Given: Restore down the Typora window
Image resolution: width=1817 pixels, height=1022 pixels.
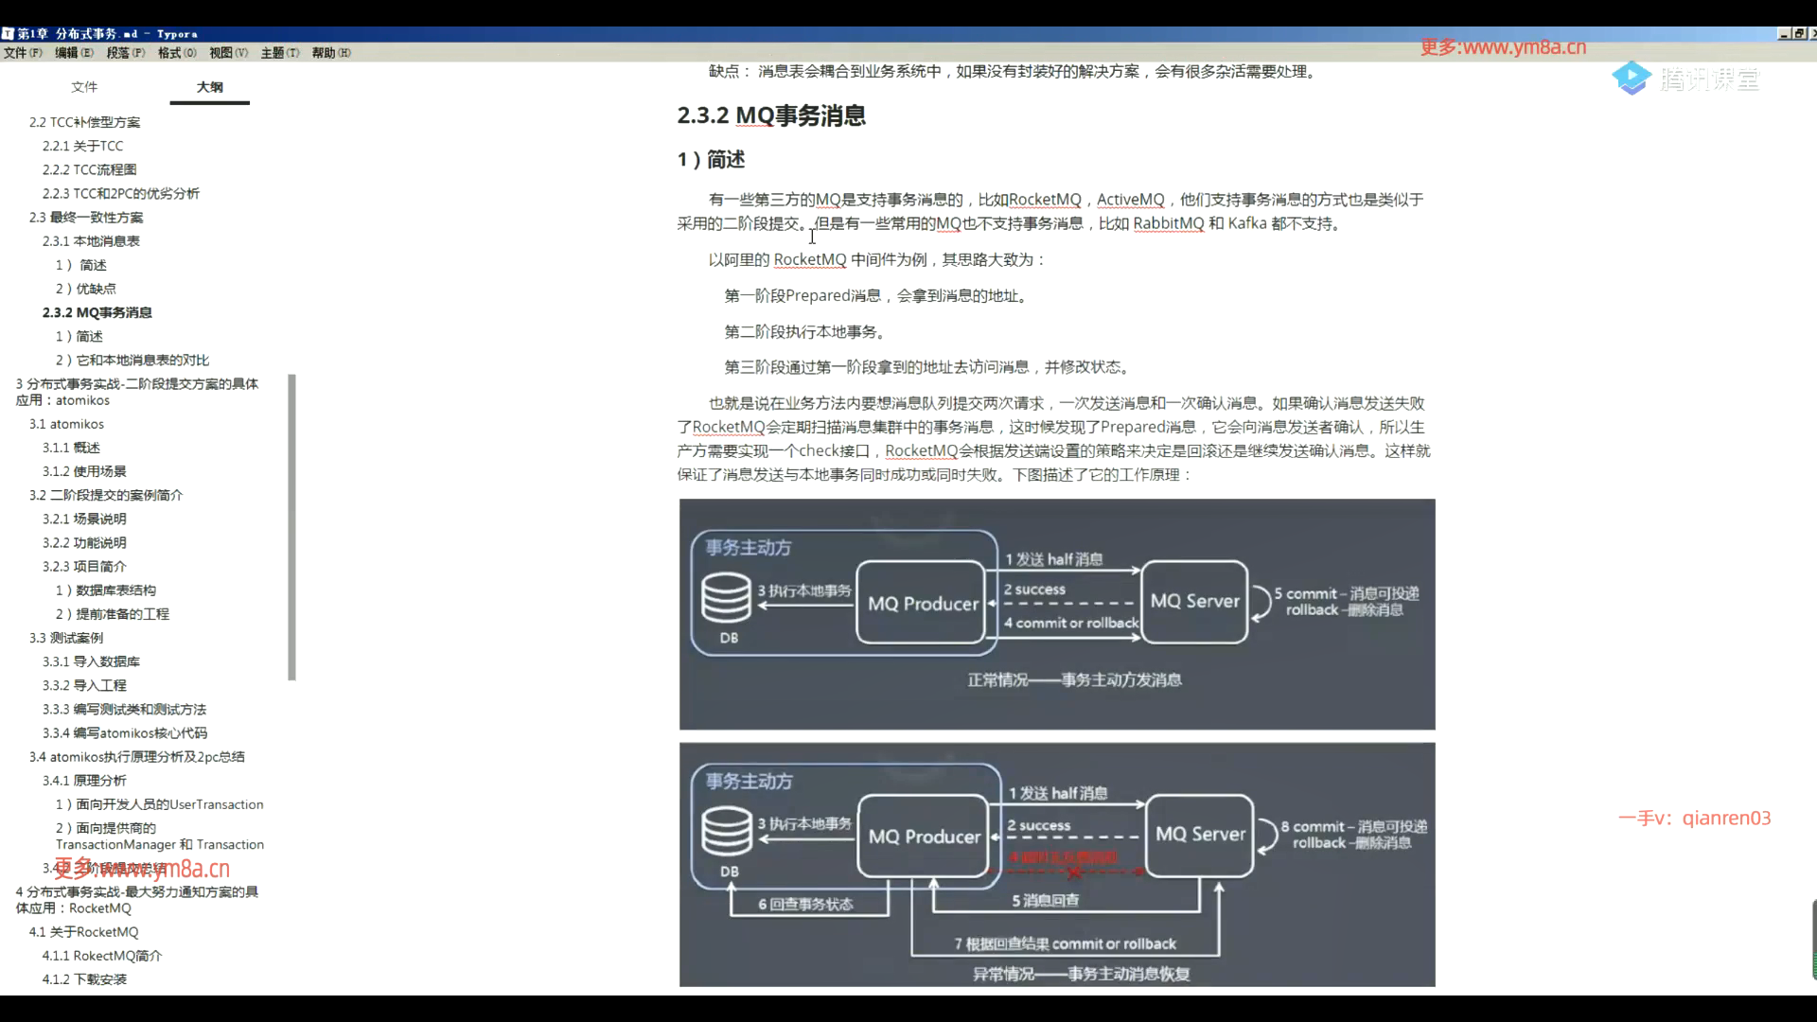Looking at the screenshot, I should [x=1798, y=33].
